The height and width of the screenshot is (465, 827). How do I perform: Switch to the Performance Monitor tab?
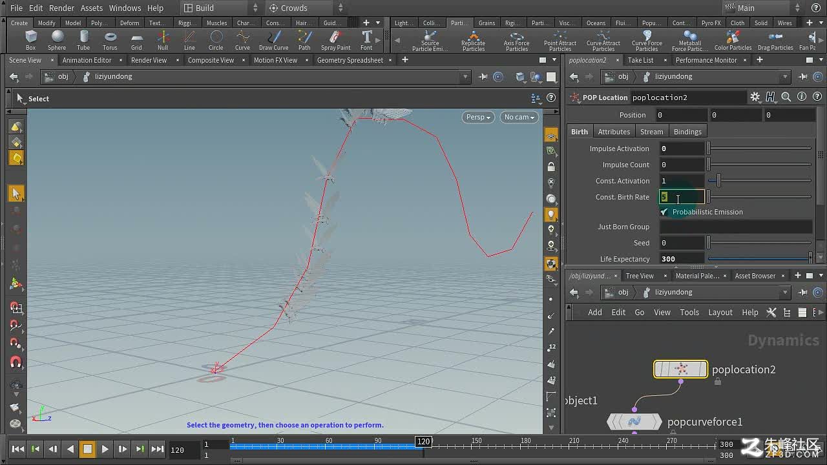[706, 60]
